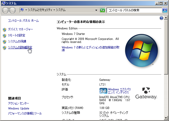169x121 pixels.
Task: Open デバイス マネージャー link
Action: (x=21, y=29)
